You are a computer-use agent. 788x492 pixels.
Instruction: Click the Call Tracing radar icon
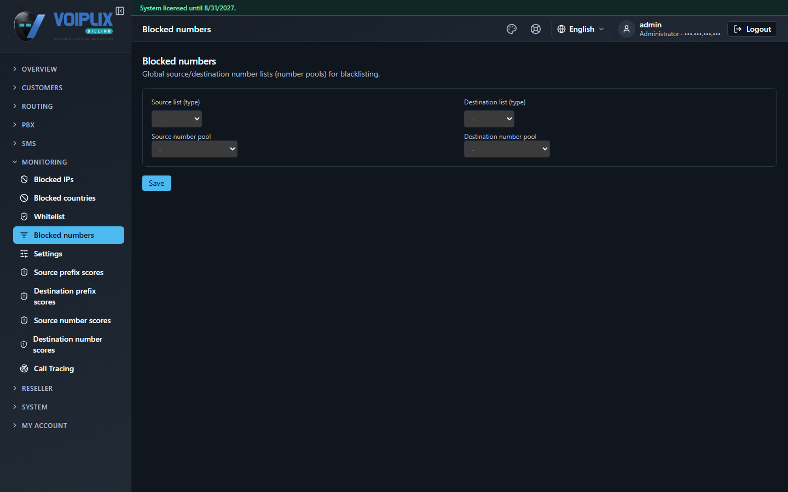point(24,368)
